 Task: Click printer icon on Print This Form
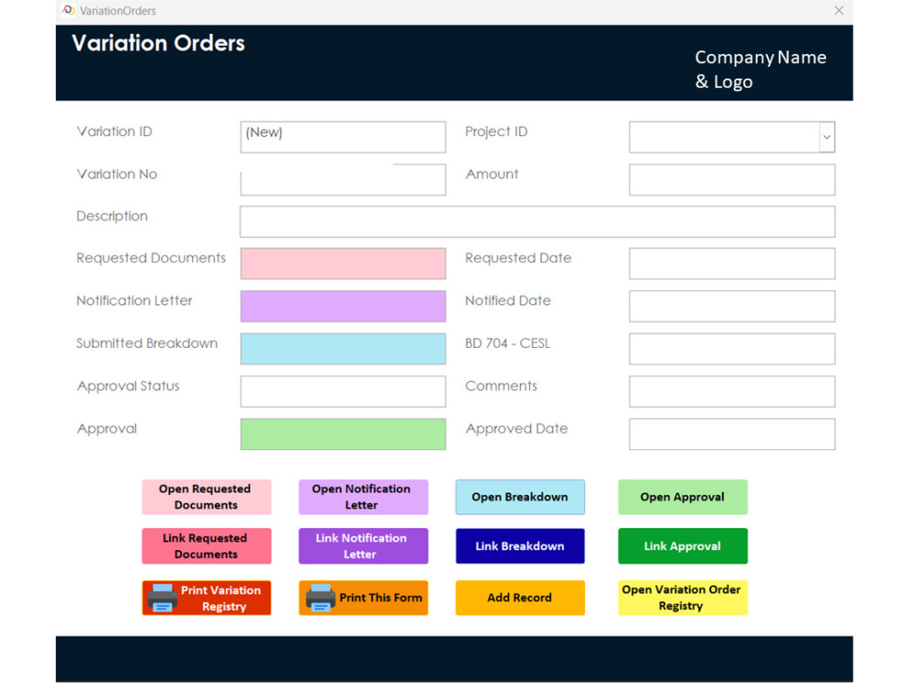pyautogui.click(x=320, y=597)
